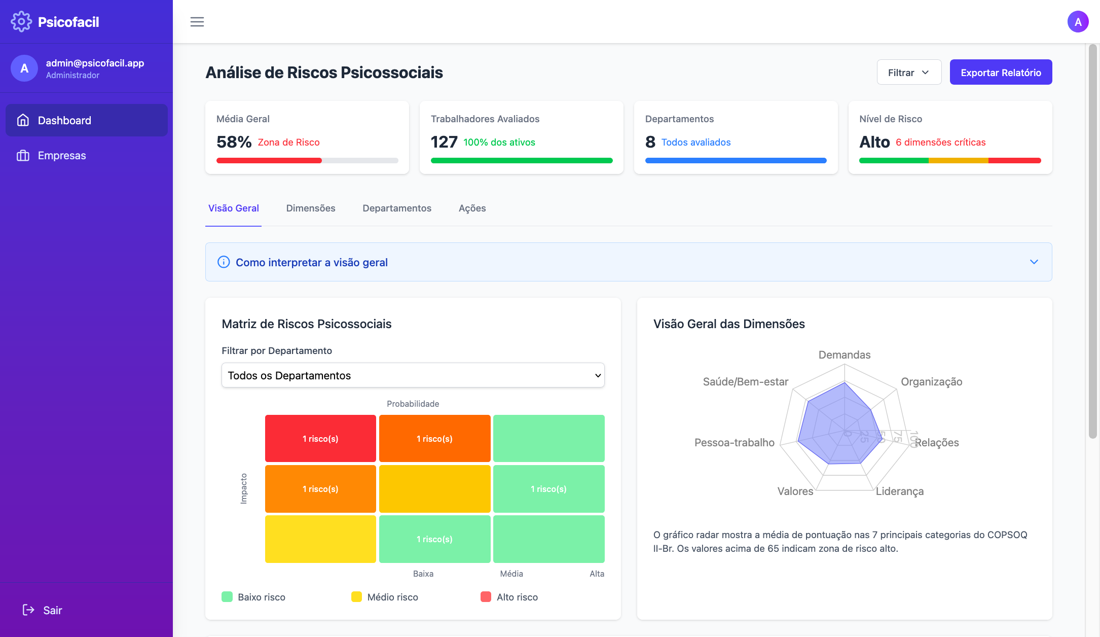This screenshot has width=1100, height=637.
Task: Open the Todos os Departamentos selector
Action: (x=413, y=375)
